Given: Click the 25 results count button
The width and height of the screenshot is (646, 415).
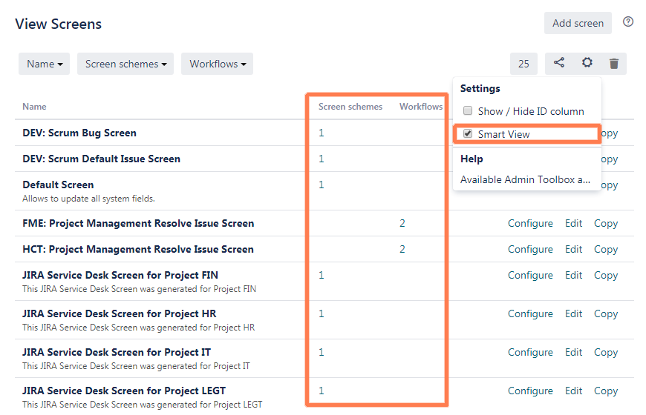Looking at the screenshot, I should [523, 64].
